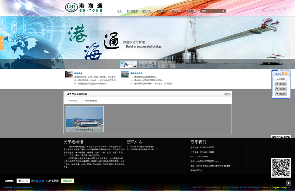
Task: Click the 保税仓储报关 small image icon
Action: point(125,74)
